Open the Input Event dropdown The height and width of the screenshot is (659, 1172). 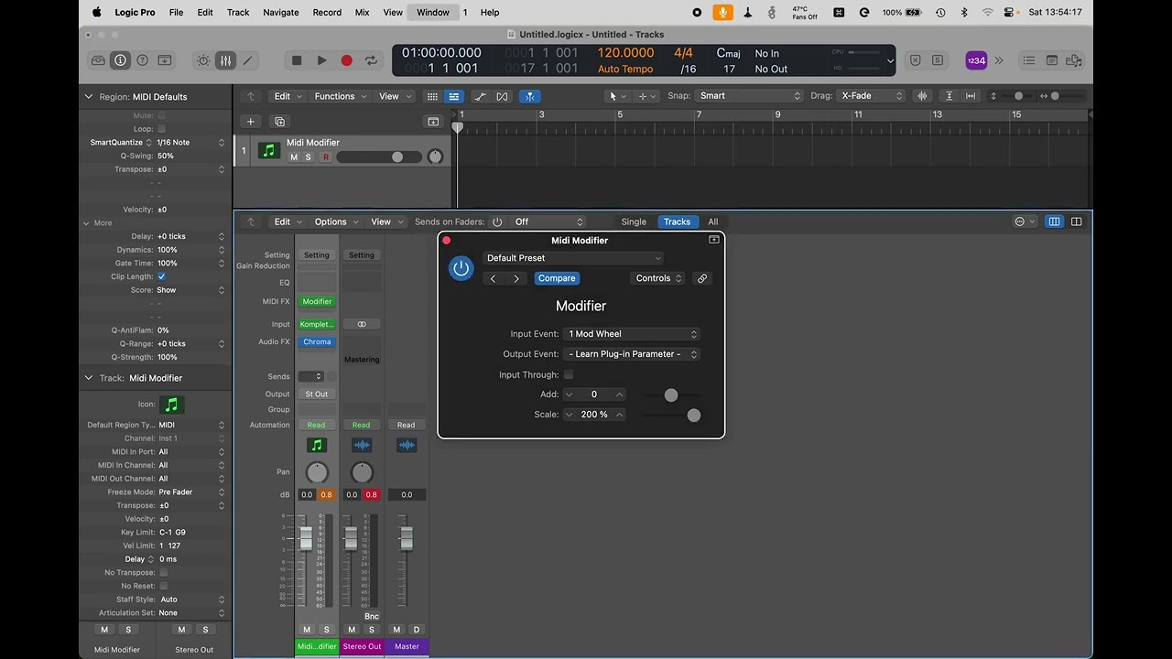pyautogui.click(x=632, y=334)
